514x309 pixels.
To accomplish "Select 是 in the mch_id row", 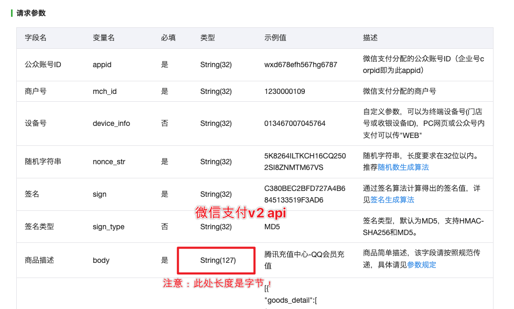I will (x=165, y=91).
